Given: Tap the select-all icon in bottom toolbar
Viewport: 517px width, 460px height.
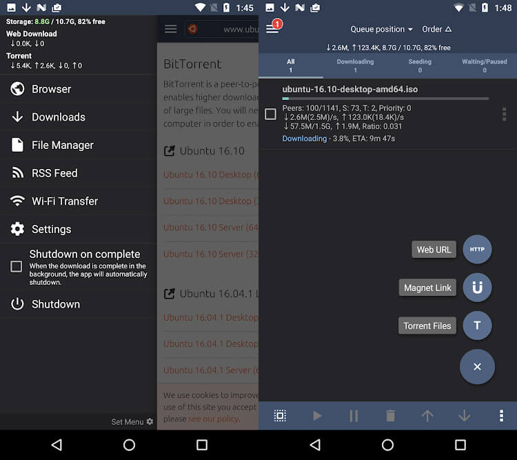Looking at the screenshot, I should coord(280,416).
